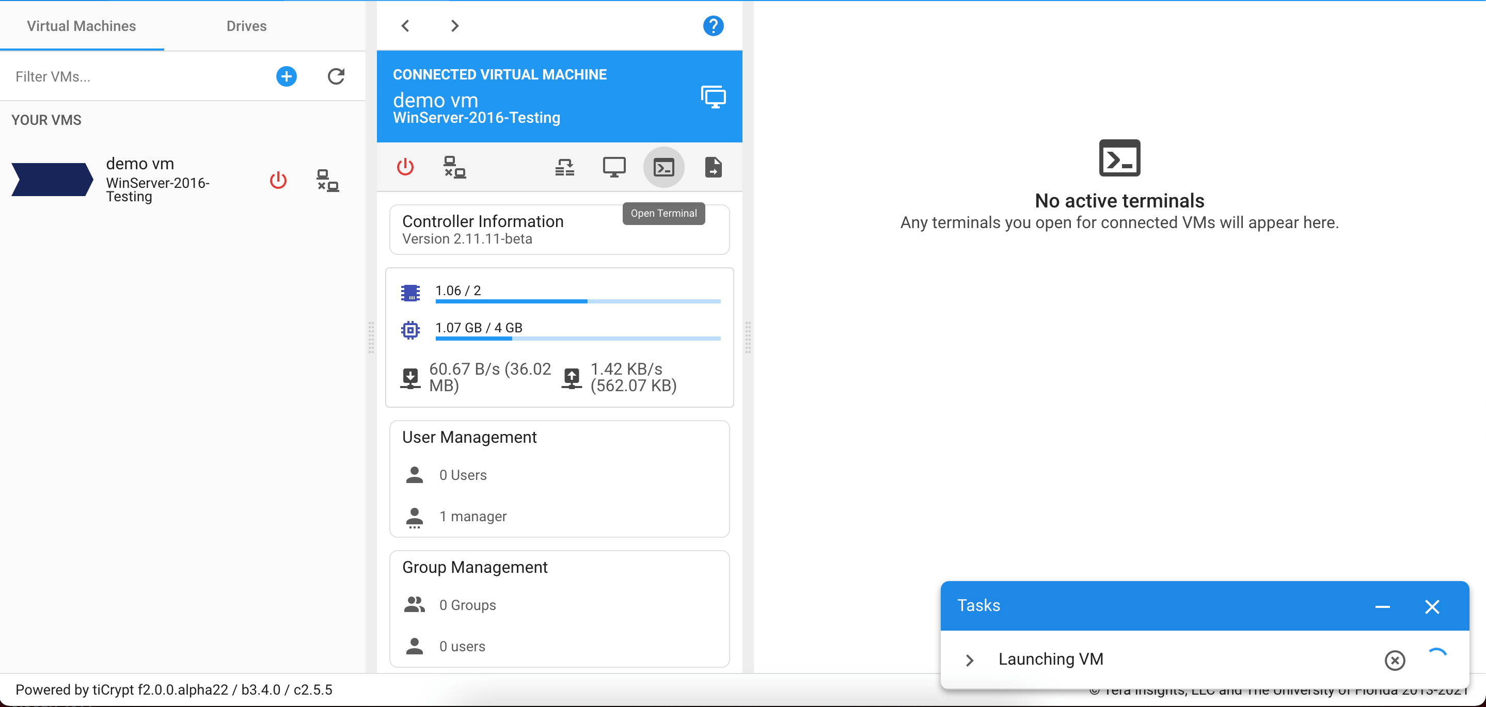
Task: Open the remote desktop monitor icon
Action: pyautogui.click(x=614, y=168)
